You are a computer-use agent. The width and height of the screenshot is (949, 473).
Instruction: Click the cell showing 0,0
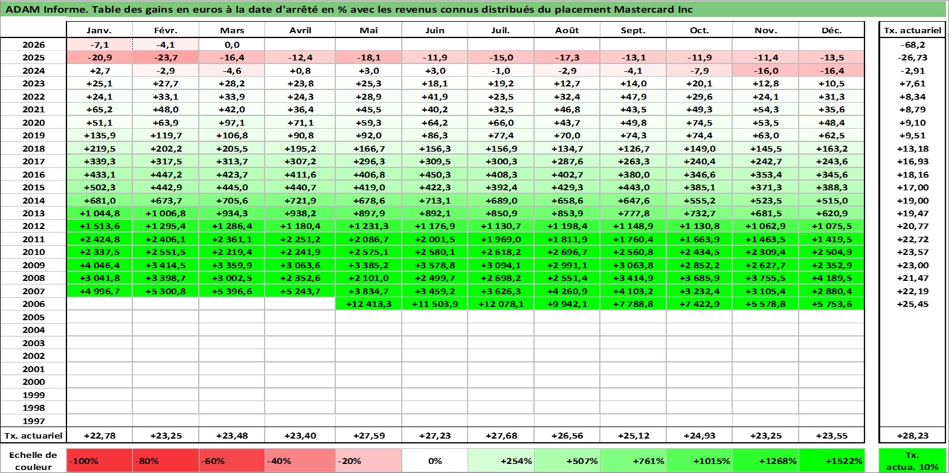[232, 45]
